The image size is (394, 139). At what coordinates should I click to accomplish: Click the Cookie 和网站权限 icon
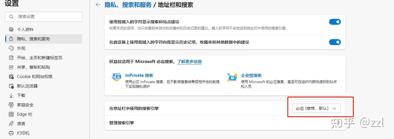click(11, 77)
